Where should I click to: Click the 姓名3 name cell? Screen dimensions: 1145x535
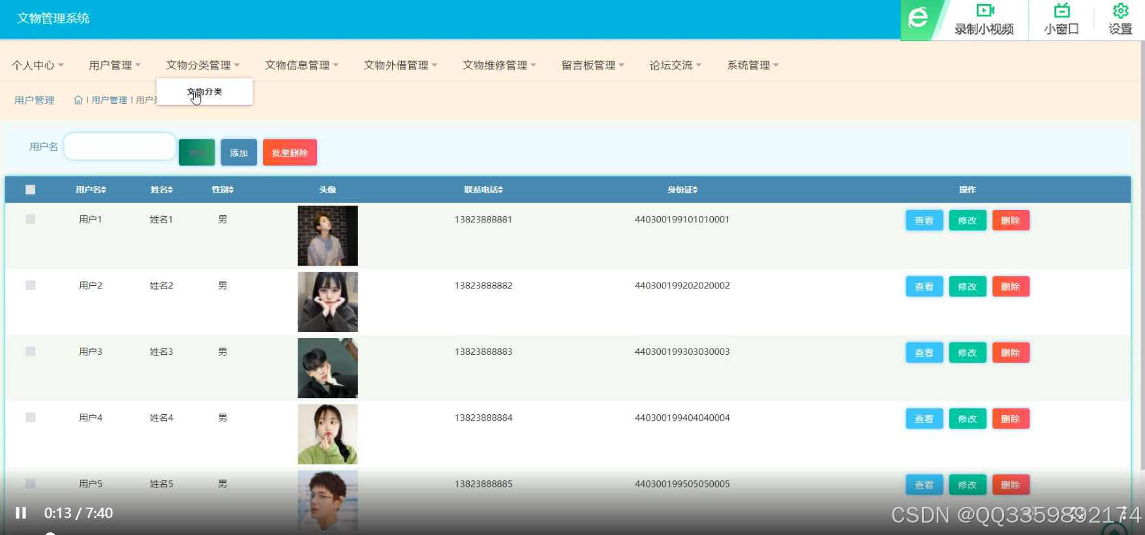click(162, 352)
